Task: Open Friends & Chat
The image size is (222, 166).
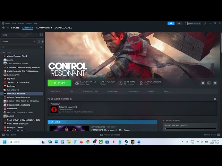Action: coord(212,135)
